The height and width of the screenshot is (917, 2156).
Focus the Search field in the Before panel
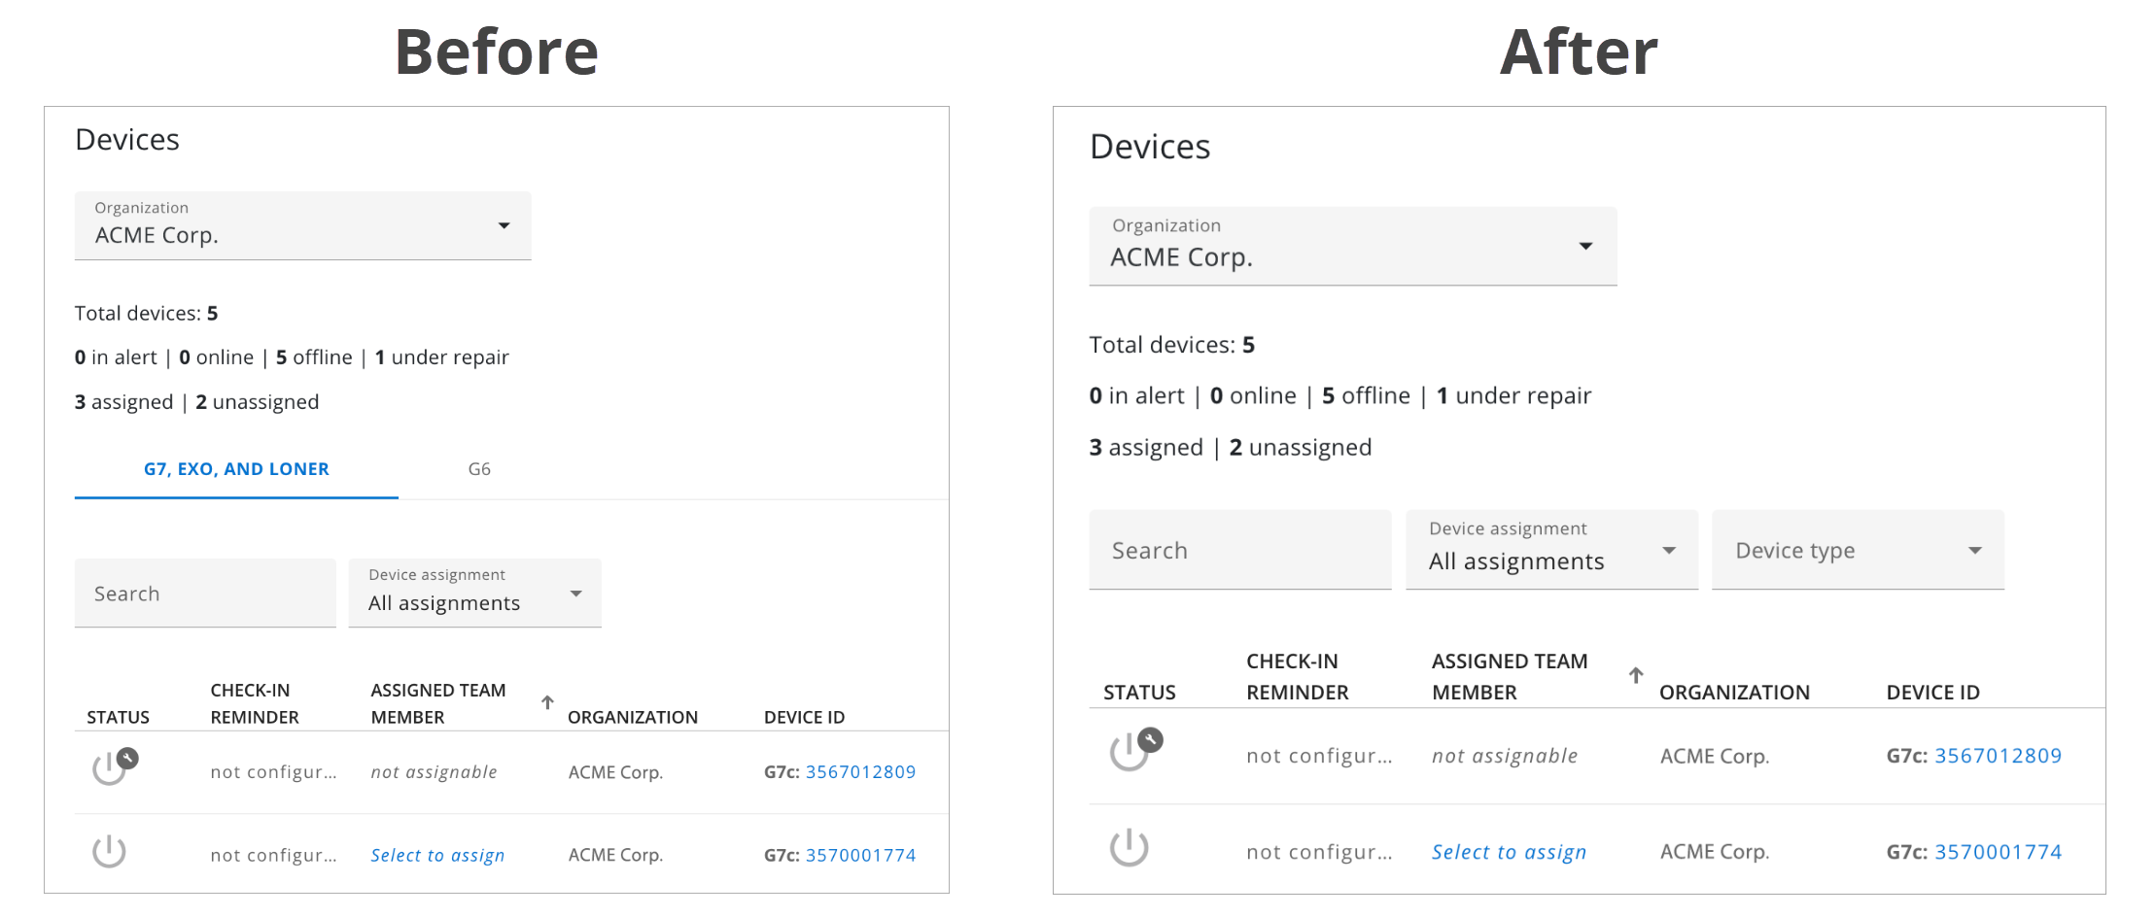point(205,594)
